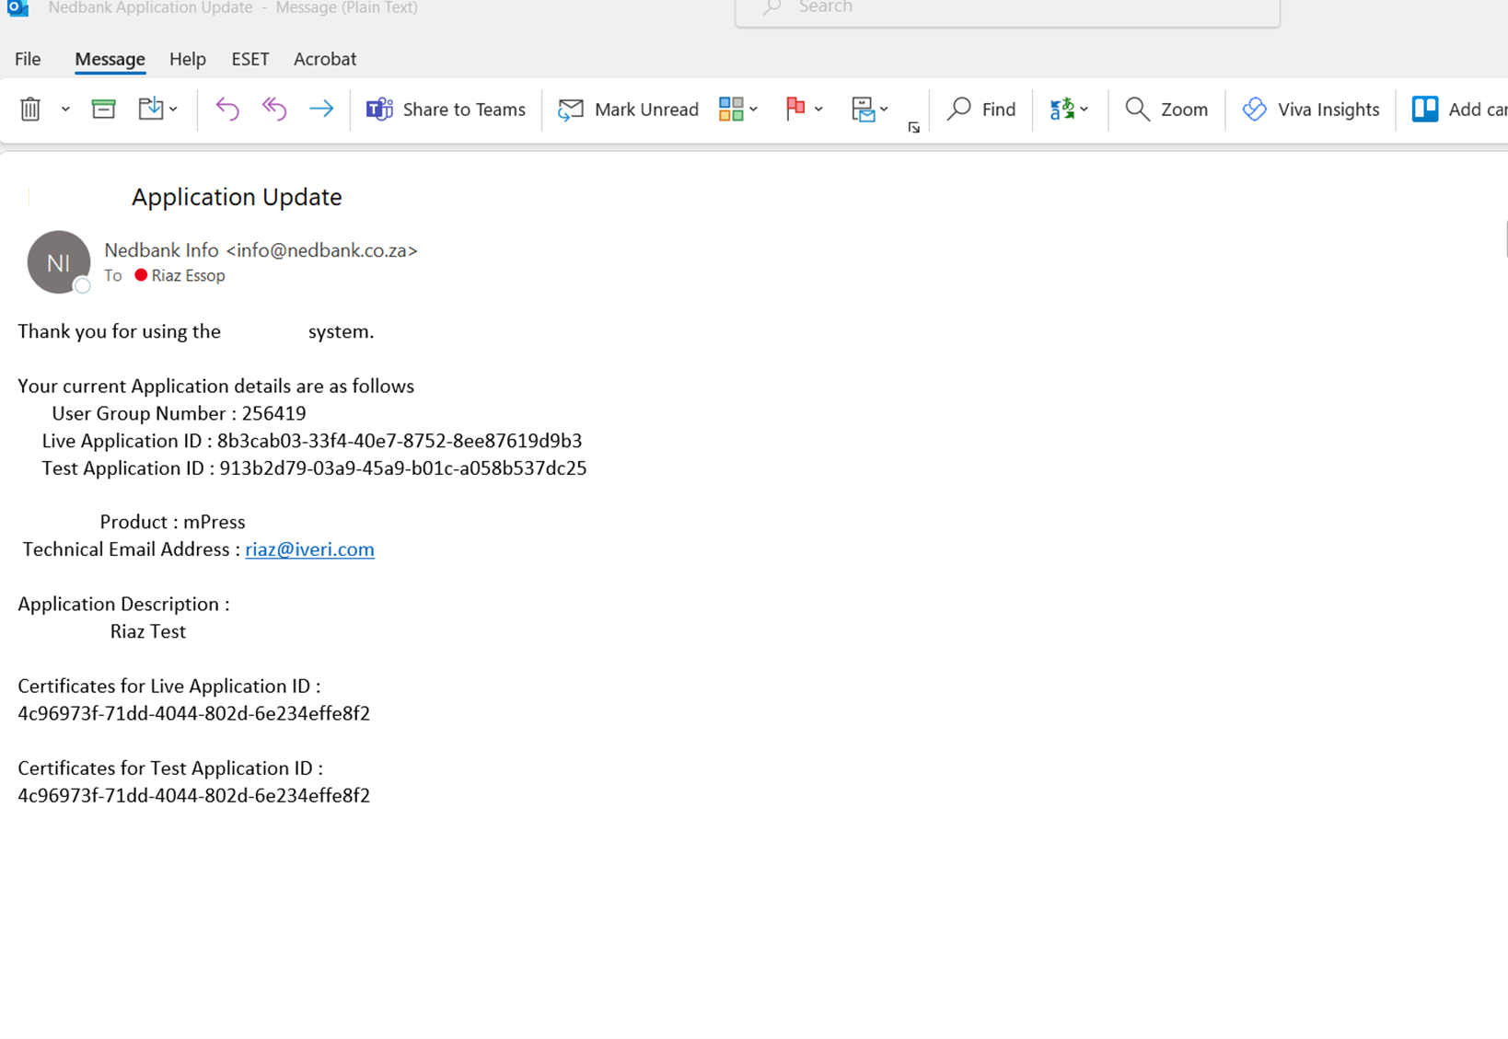1508x1039 pixels.
Task: Select the Message ribbon tab
Action: coord(110,59)
